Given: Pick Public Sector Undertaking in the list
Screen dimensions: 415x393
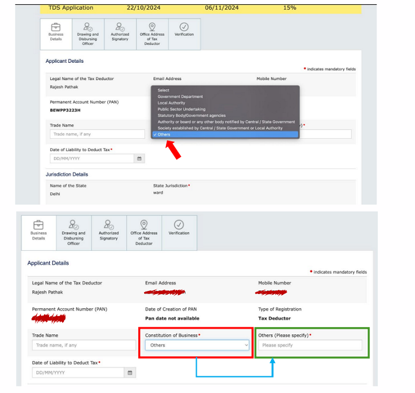Looking at the screenshot, I should point(181,109).
